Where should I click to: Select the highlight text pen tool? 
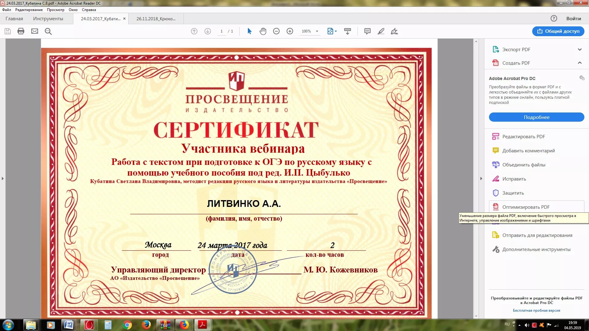coord(381,31)
